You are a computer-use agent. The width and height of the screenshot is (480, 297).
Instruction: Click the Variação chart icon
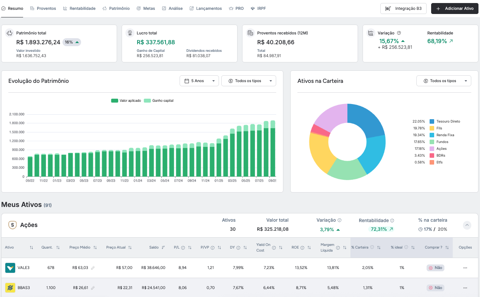click(x=371, y=33)
